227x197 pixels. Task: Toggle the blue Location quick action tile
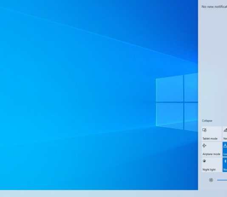[x=225, y=149]
